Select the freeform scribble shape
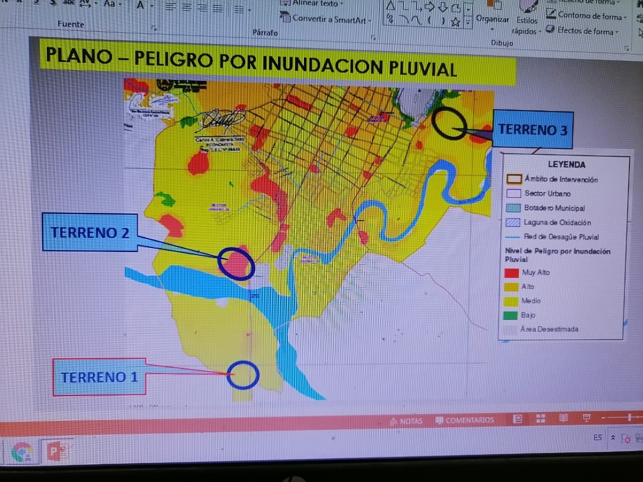Image resolution: width=643 pixels, height=482 pixels. [x=390, y=19]
